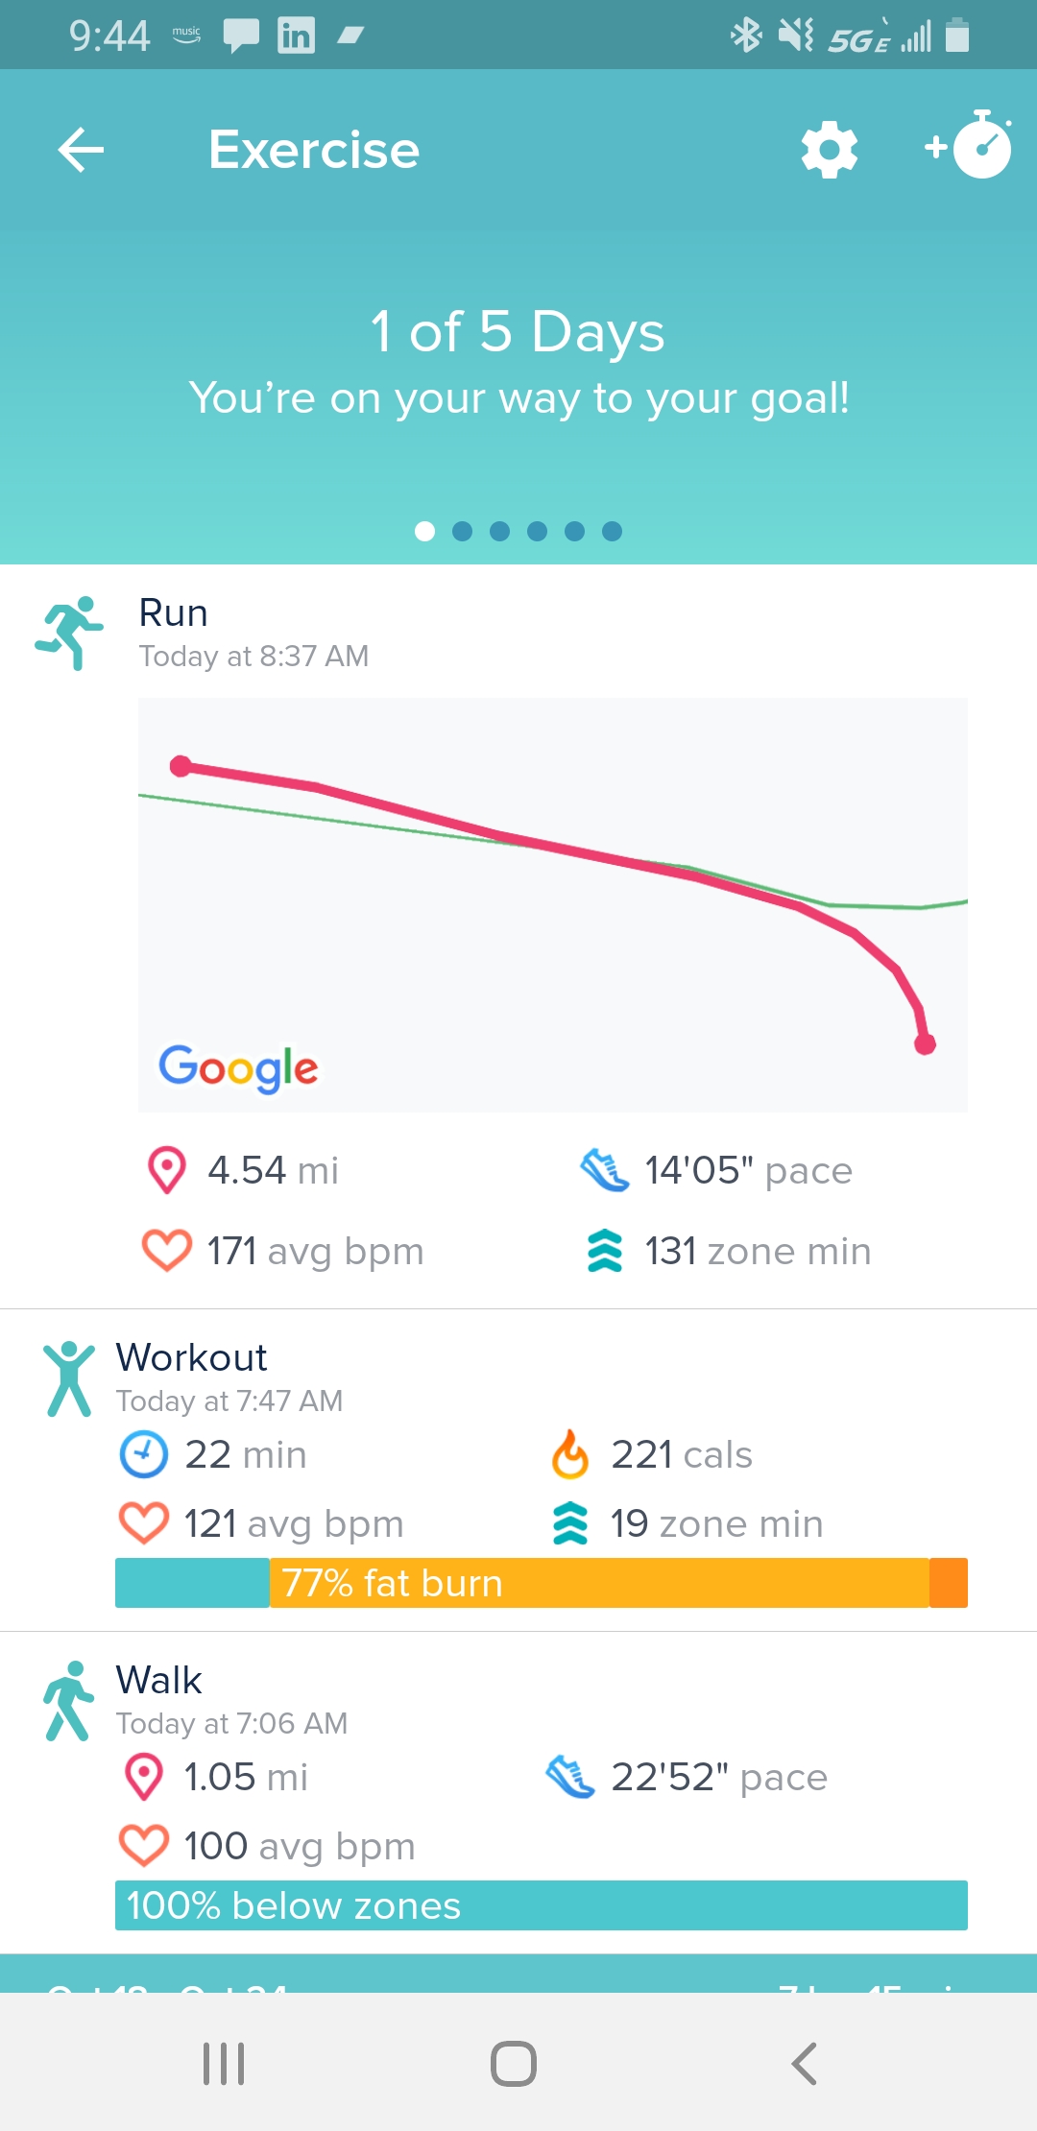Tap the 77% fat burn zone bar

[x=542, y=1583]
